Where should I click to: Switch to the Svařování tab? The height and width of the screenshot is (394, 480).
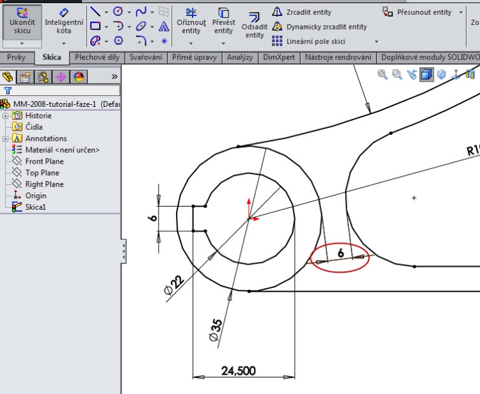[146, 58]
